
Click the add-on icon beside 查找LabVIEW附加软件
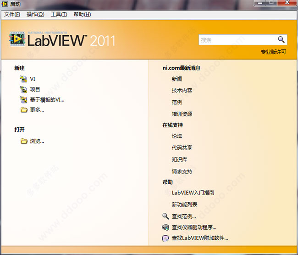[166, 238]
